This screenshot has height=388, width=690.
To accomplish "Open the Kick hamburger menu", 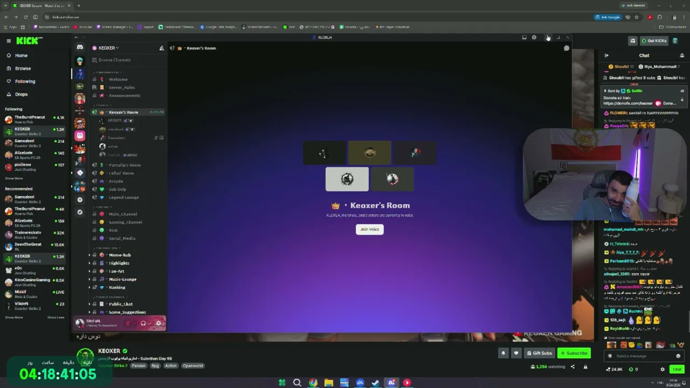I will coord(9,41).
